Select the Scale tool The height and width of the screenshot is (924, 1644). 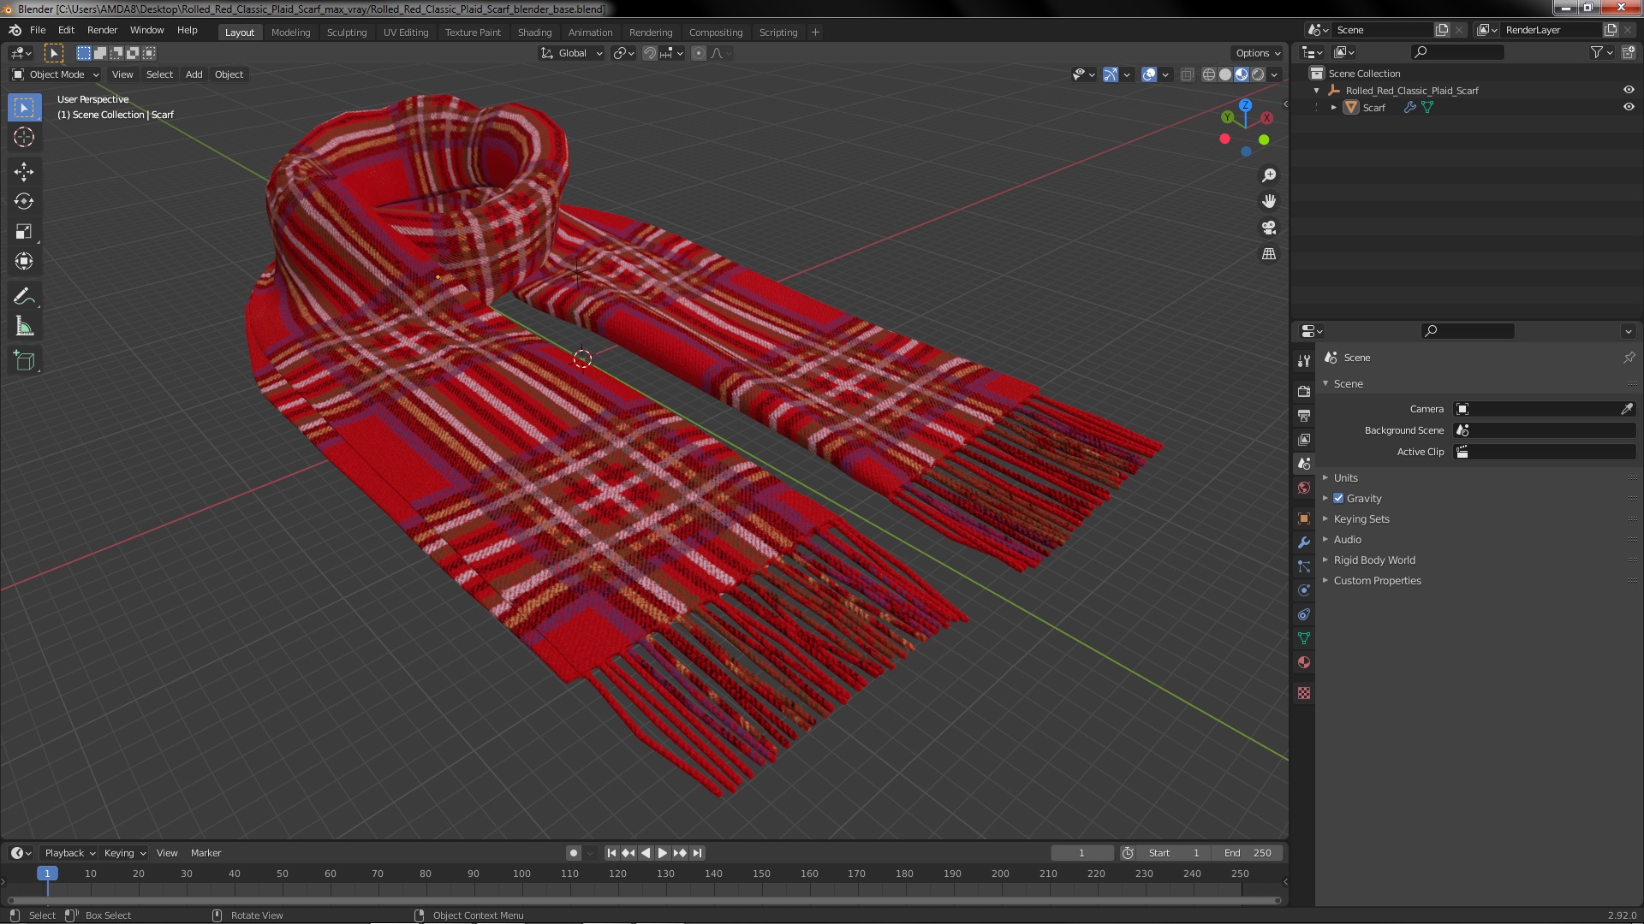[x=24, y=232]
